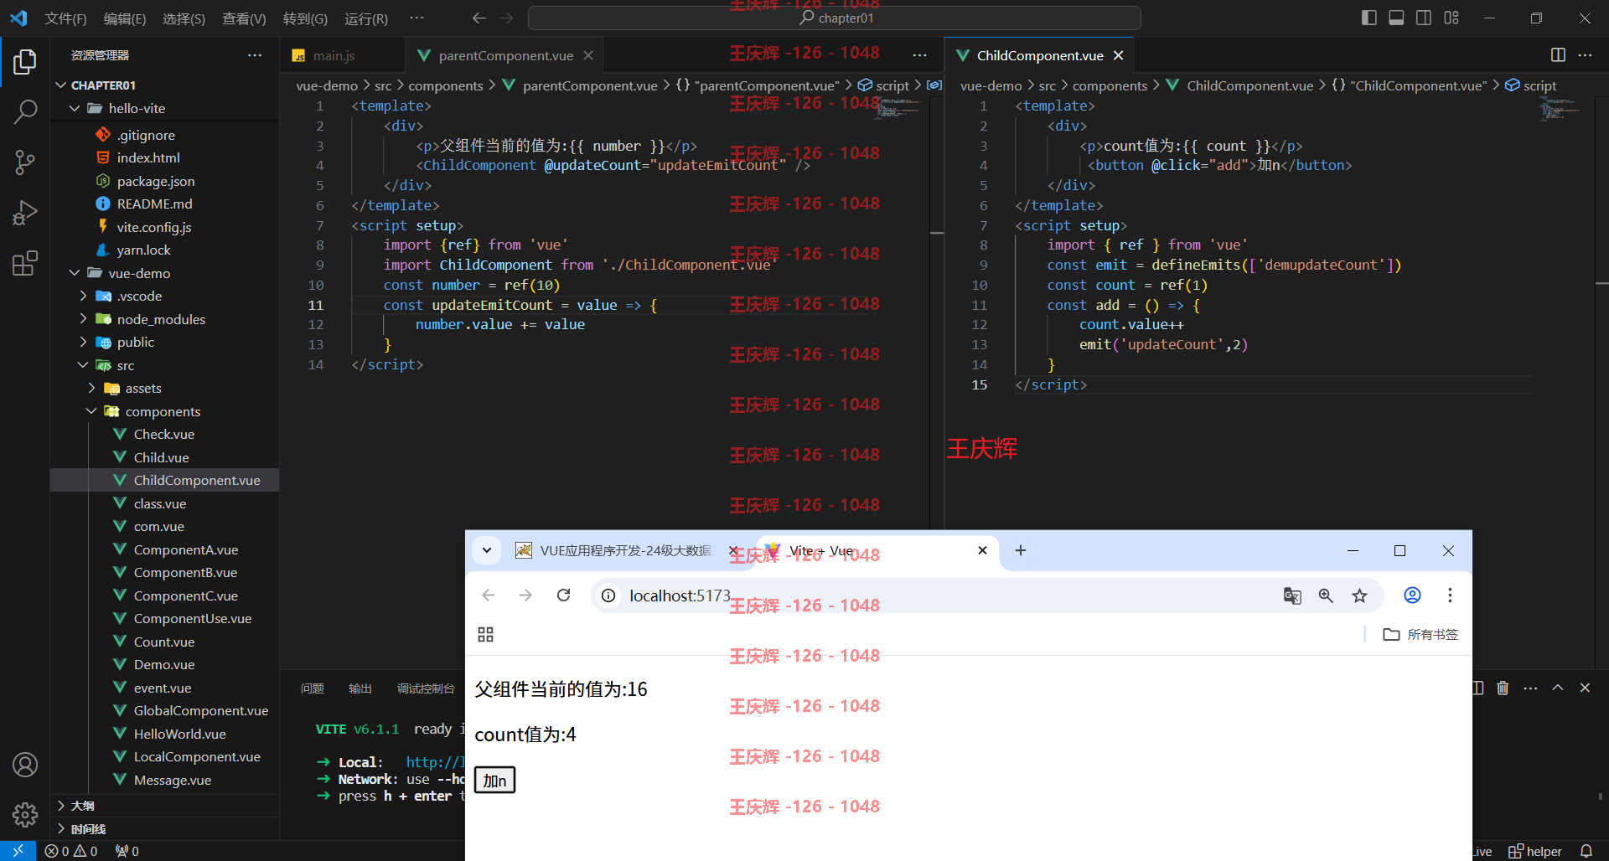
Task: Click the 加n button in browser page
Action: pyautogui.click(x=494, y=781)
